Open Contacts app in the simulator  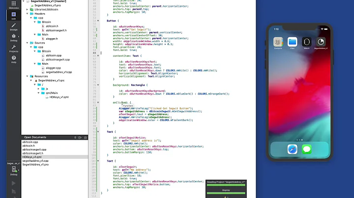(278, 42)
